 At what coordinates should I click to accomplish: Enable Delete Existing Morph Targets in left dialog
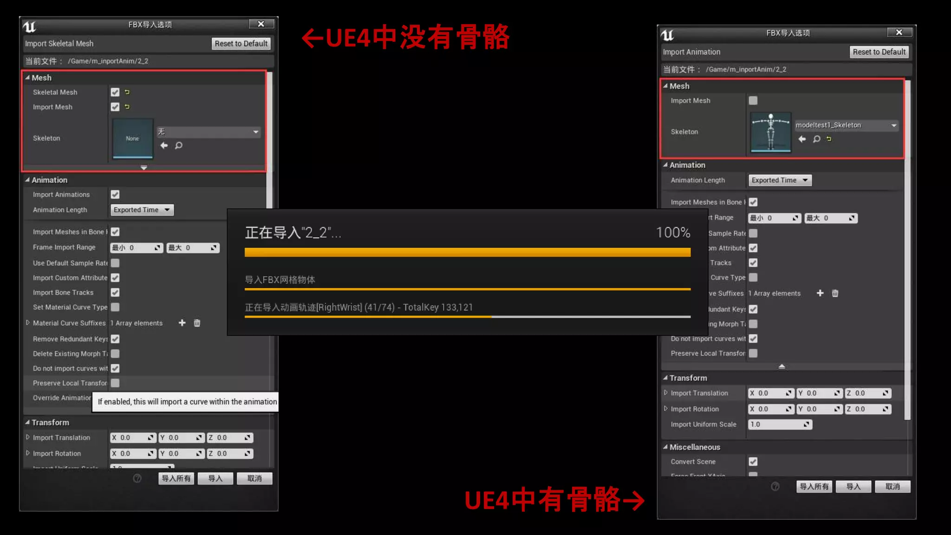click(115, 353)
